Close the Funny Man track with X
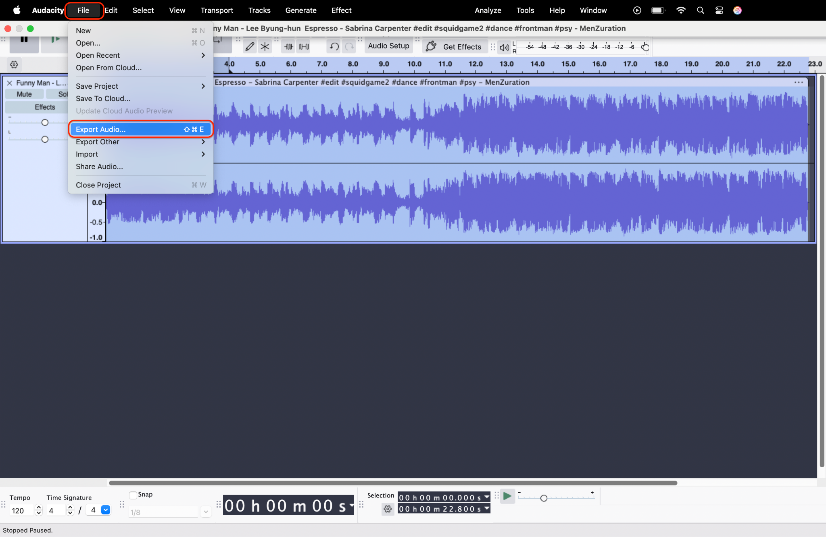The height and width of the screenshot is (537, 826). pyautogui.click(x=10, y=83)
